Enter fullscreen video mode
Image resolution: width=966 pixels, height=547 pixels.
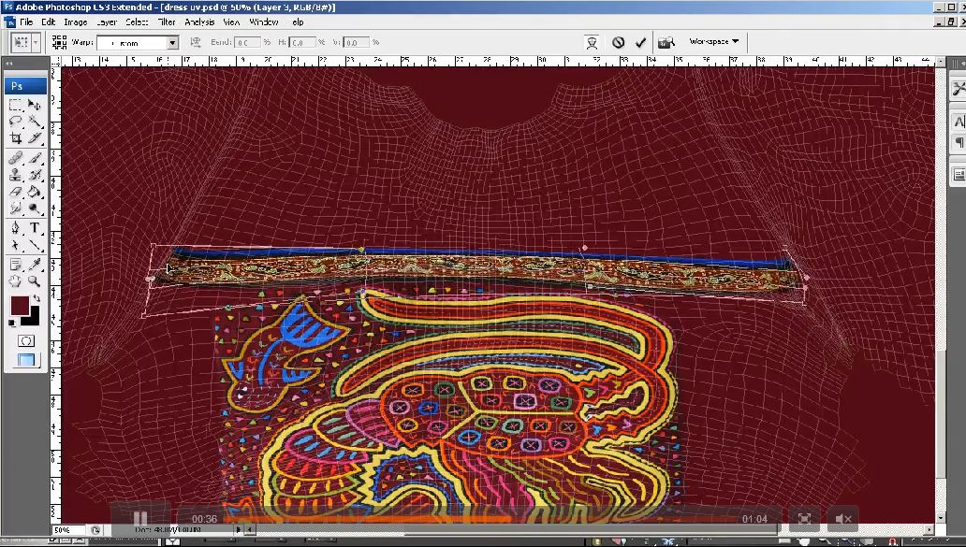804,519
